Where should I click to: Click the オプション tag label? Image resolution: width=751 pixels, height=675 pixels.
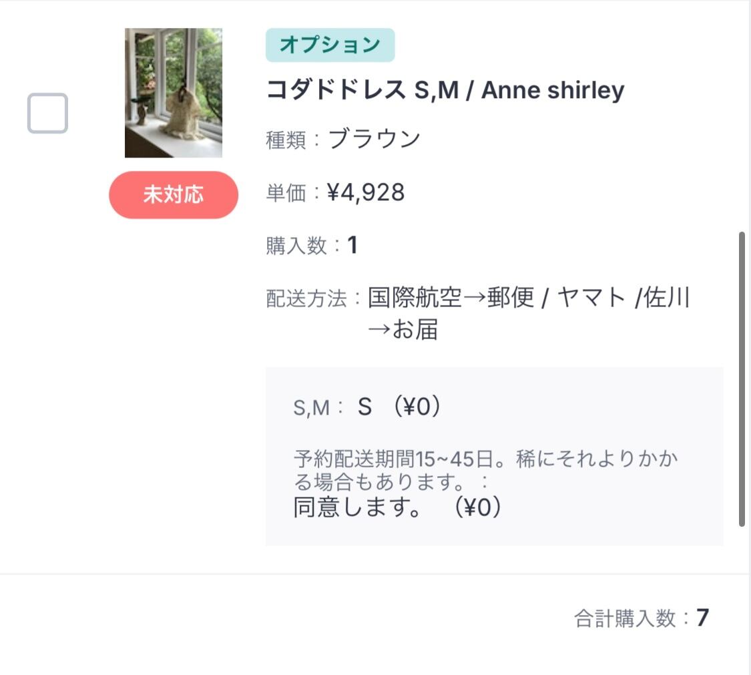[x=330, y=45]
